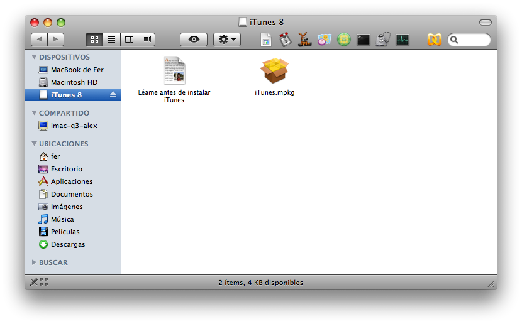The height and width of the screenshot is (324, 522).
Task: Eject the iTunes 8 volume
Action: (x=113, y=95)
